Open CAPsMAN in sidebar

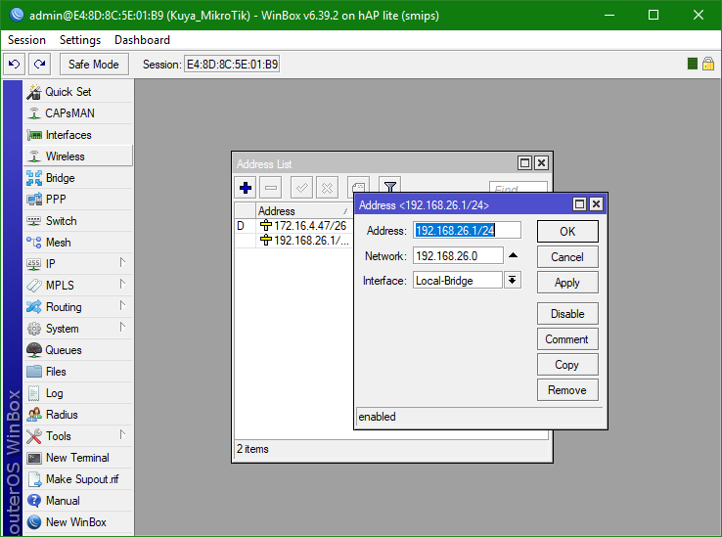(78, 113)
